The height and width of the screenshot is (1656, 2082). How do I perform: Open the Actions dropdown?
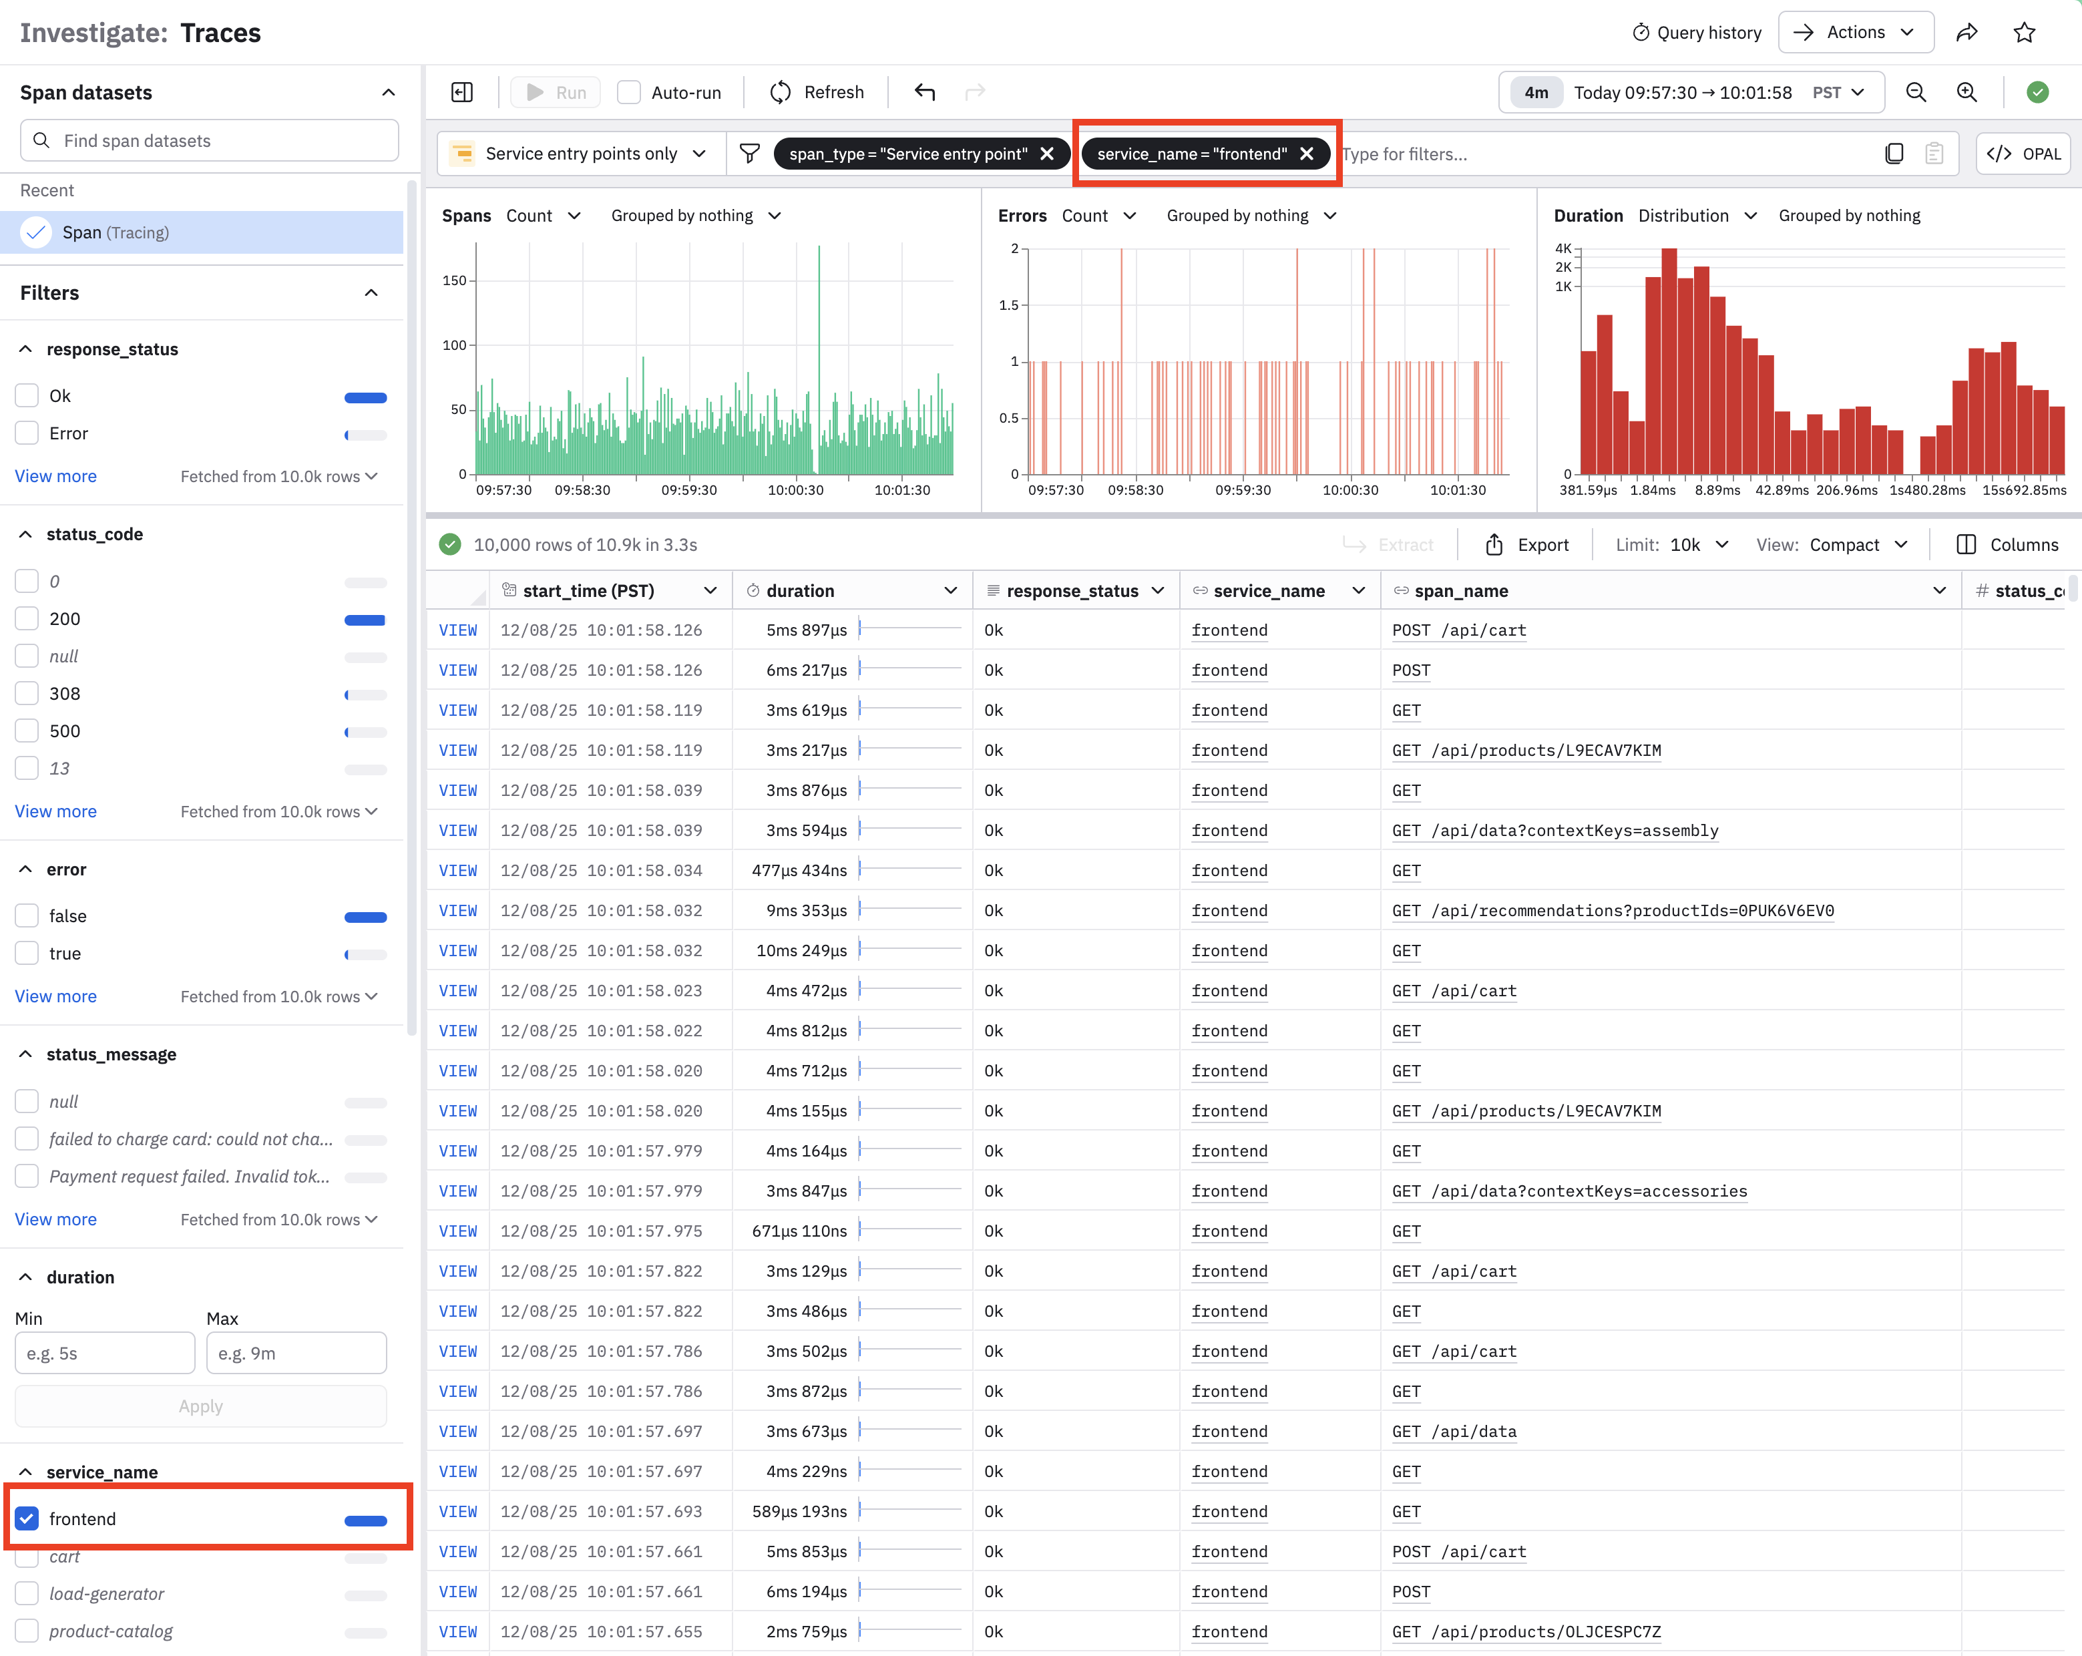click(1854, 33)
